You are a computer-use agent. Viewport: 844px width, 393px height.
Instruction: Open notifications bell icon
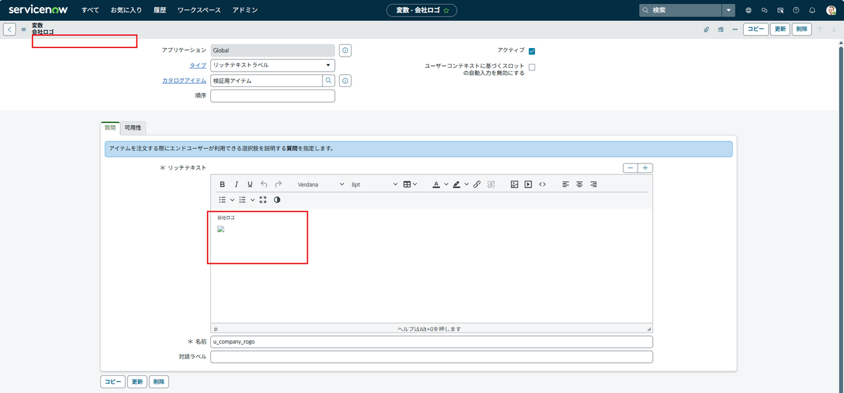[x=812, y=11]
